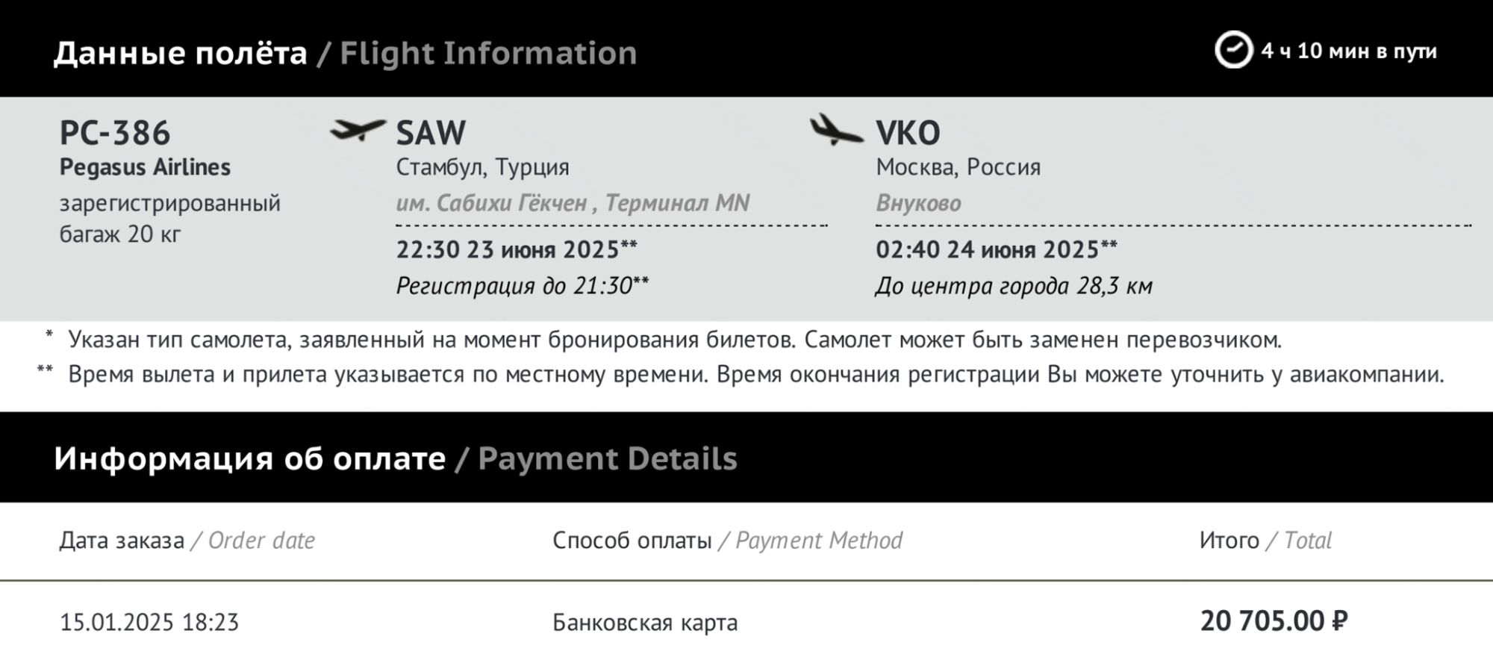The width and height of the screenshot is (1493, 669).
Task: Click the Данные полёта section header
Action: click(180, 53)
